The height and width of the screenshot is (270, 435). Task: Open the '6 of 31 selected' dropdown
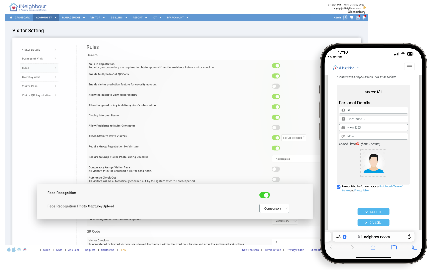[x=294, y=138]
